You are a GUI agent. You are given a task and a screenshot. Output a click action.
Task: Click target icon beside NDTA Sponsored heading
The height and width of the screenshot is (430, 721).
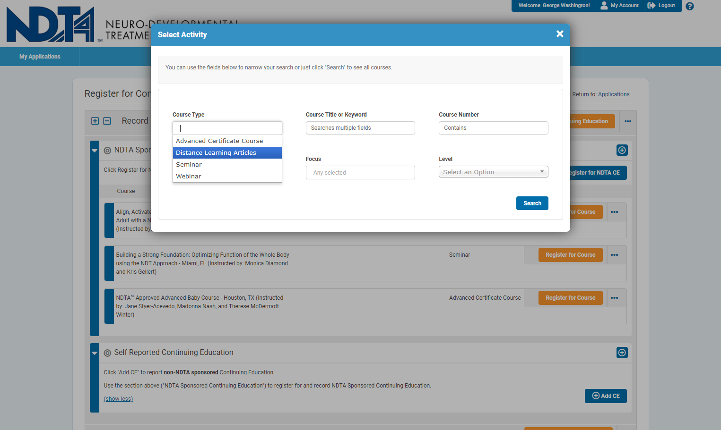(107, 151)
